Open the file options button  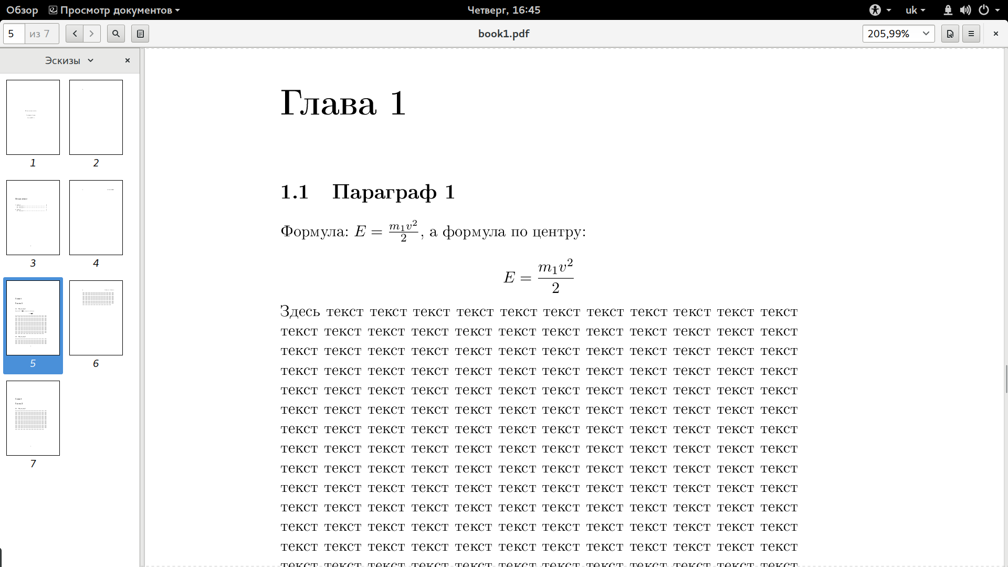click(950, 34)
